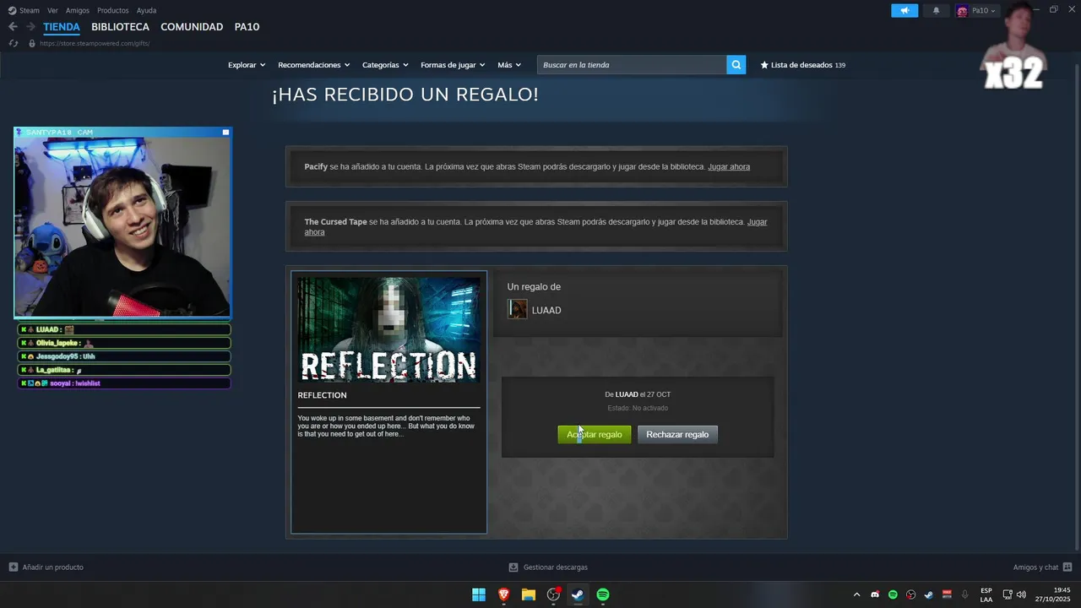Viewport: 1081px width, 608px height.
Task: Click the magnifier search button
Action: point(736,65)
